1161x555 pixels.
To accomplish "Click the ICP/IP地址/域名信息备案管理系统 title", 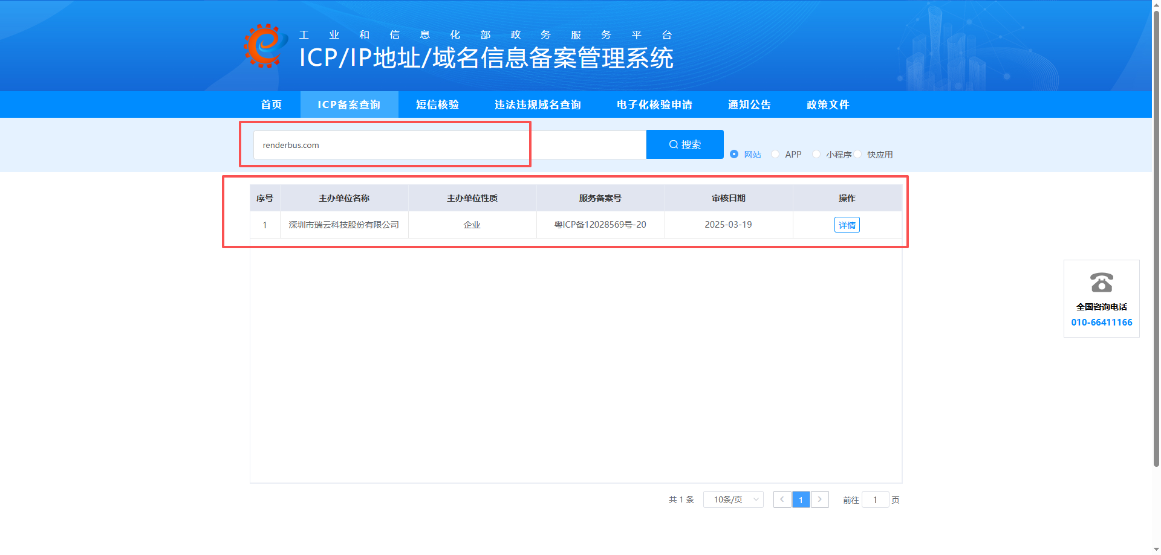I will coord(486,58).
